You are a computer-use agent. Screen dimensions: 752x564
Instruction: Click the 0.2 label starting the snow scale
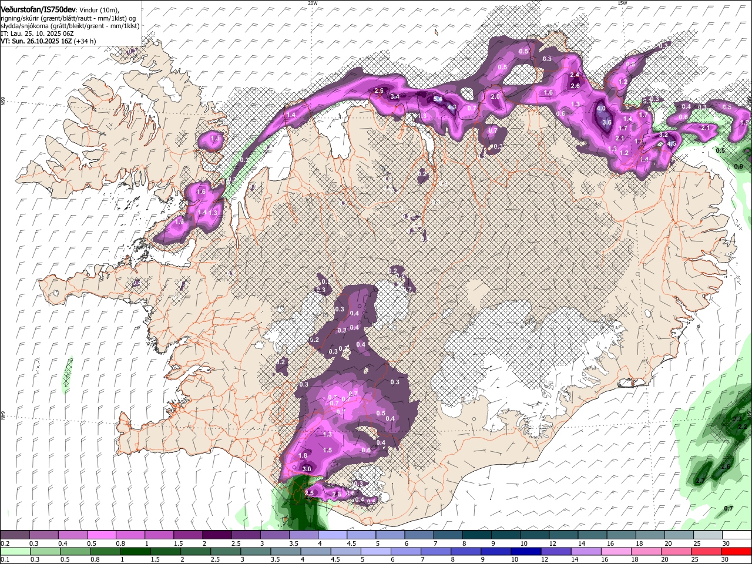[x=4, y=543]
